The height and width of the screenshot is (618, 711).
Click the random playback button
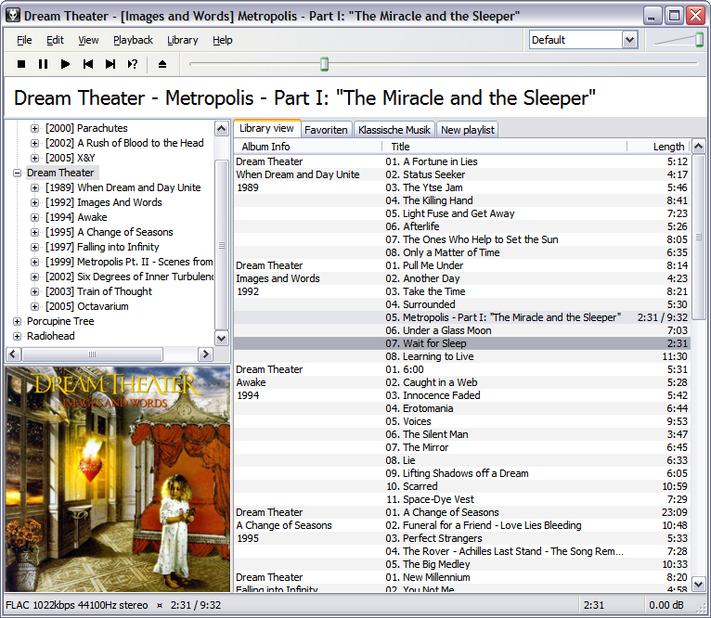click(x=133, y=64)
